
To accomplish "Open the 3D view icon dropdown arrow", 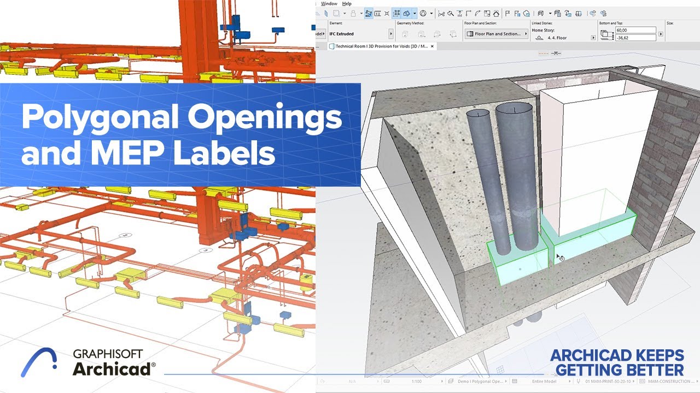I will pyautogui.click(x=550, y=13).
